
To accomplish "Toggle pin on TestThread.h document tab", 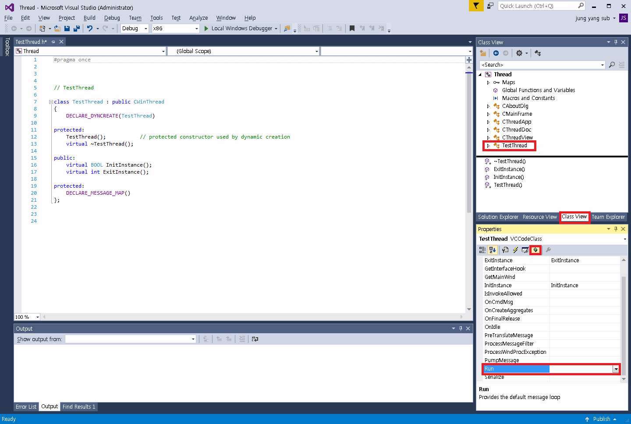I will pos(53,42).
